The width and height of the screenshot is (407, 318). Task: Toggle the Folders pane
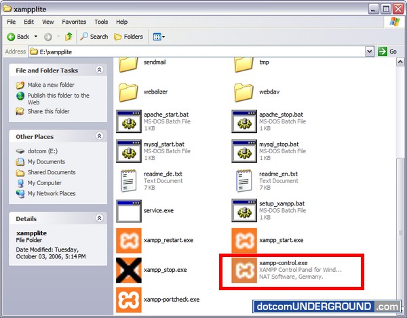click(128, 37)
